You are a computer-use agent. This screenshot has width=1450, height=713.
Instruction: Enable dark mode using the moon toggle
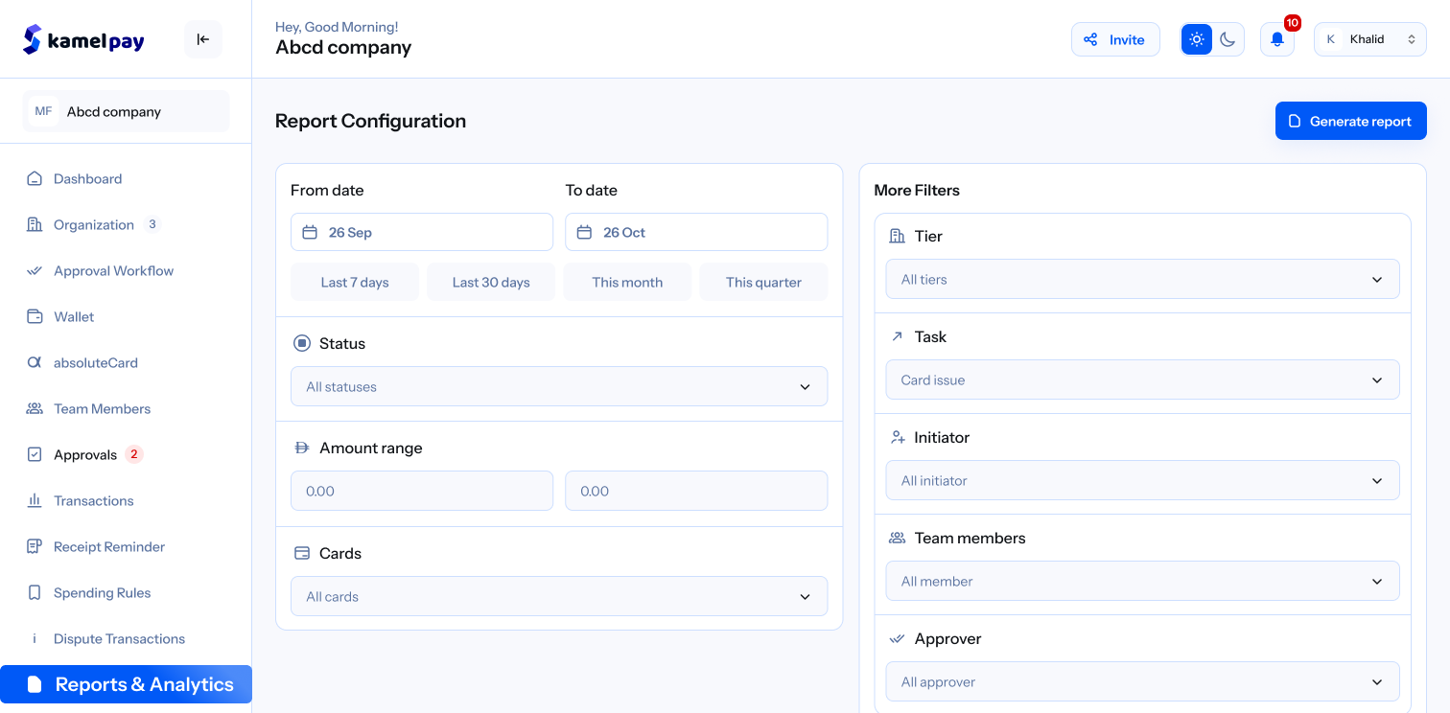click(1228, 39)
